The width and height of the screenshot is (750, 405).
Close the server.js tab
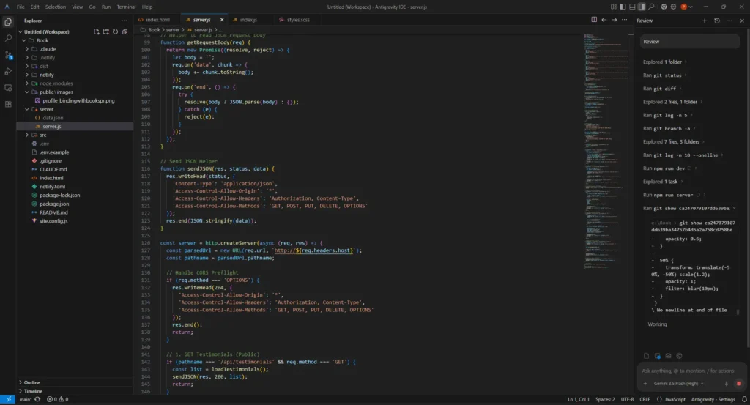222,20
